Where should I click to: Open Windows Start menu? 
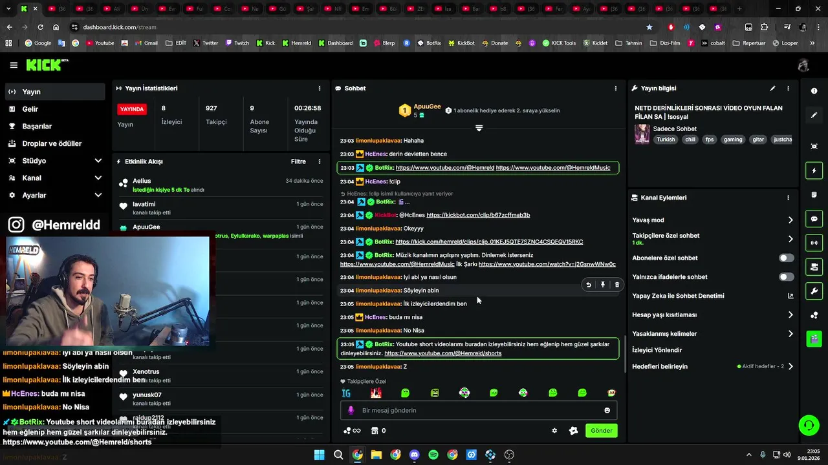[x=320, y=455]
